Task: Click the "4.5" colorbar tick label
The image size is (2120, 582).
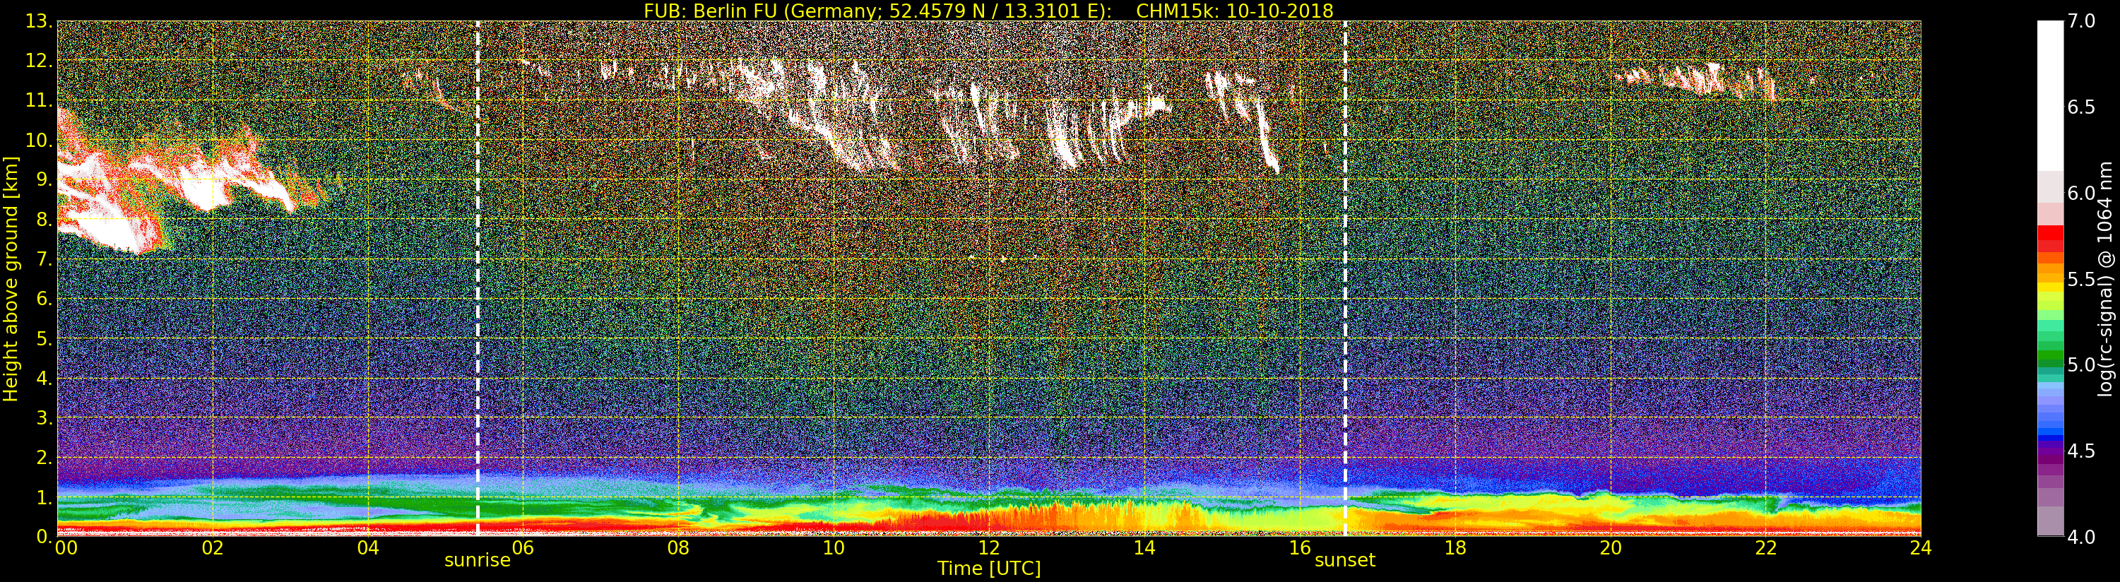Action: click(x=2081, y=451)
